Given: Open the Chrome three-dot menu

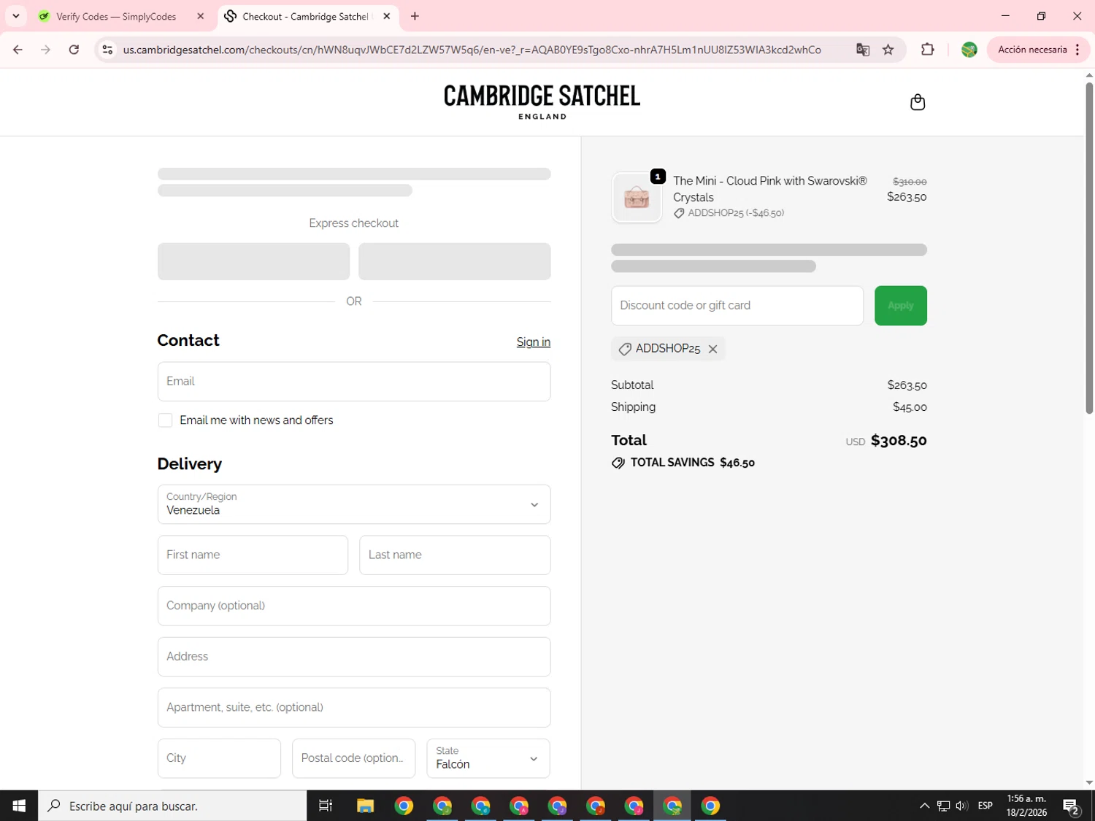Looking at the screenshot, I should [1077, 50].
